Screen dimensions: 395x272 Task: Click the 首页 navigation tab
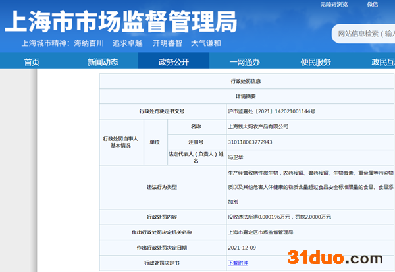tap(32, 62)
